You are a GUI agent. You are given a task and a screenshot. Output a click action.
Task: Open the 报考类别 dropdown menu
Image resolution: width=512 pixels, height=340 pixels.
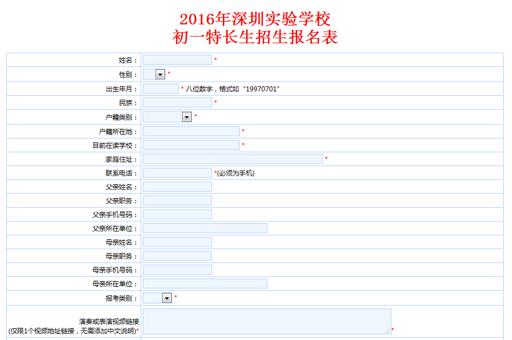click(158, 298)
